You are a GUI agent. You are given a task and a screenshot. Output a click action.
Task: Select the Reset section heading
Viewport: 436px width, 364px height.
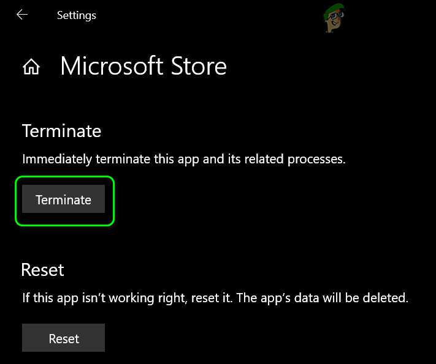[x=43, y=270]
